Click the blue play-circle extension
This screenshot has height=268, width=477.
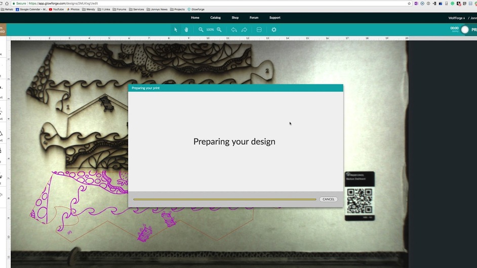422,4
